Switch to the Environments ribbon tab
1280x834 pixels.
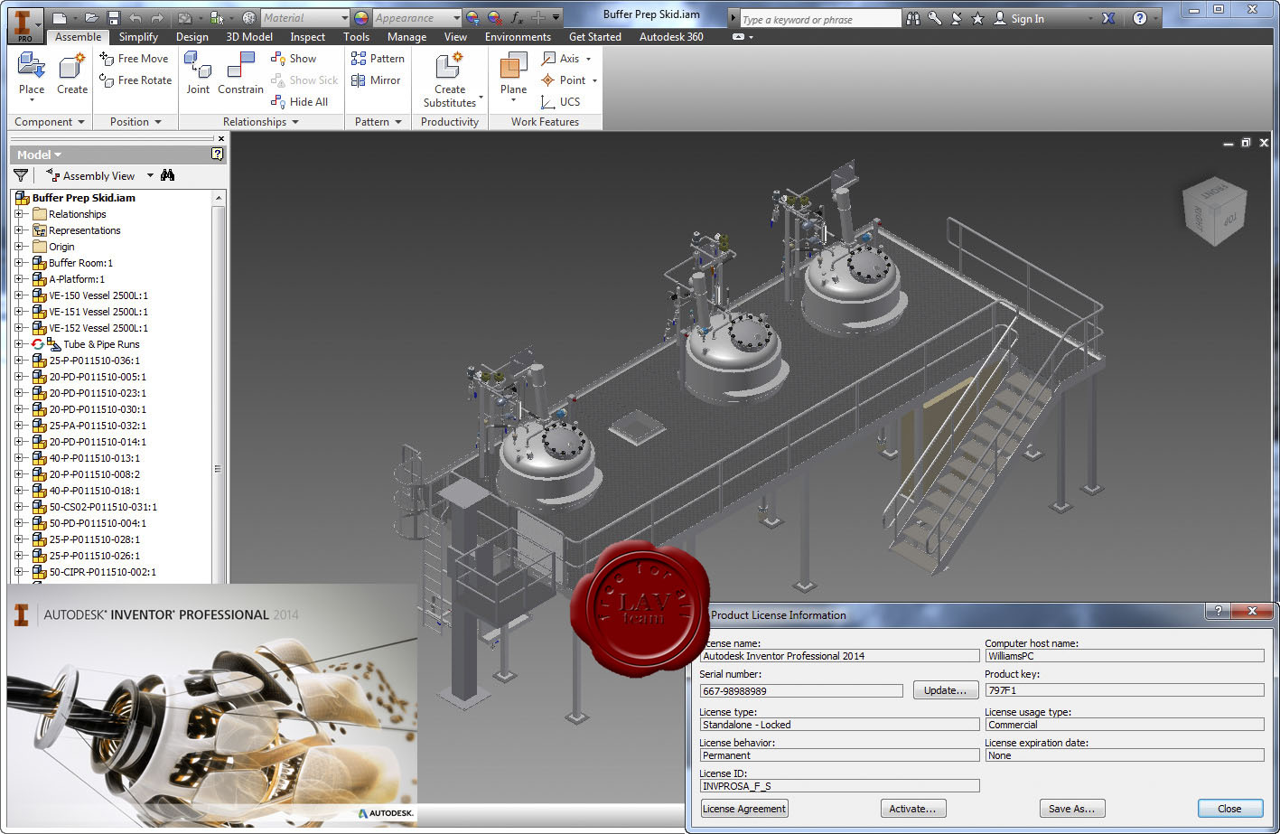pos(518,37)
